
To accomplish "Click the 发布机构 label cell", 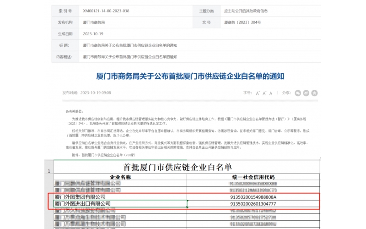I will [65, 22].
